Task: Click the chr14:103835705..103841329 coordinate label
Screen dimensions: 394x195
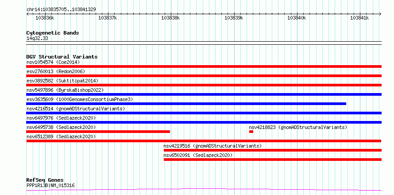Action: 61,10
